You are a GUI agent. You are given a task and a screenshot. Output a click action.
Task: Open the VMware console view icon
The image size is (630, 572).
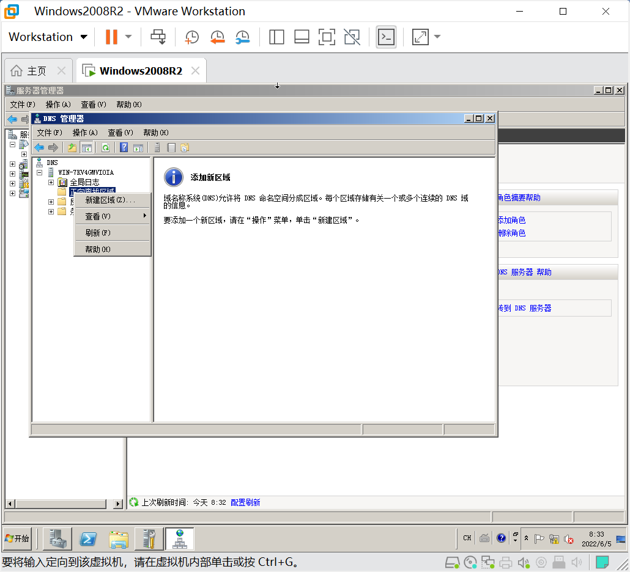(386, 37)
